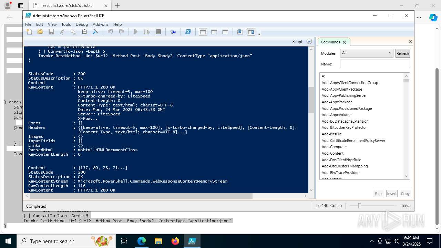The height and width of the screenshot is (248, 441).
Task: Adjust the zoom slider in status bar
Action: point(359,206)
